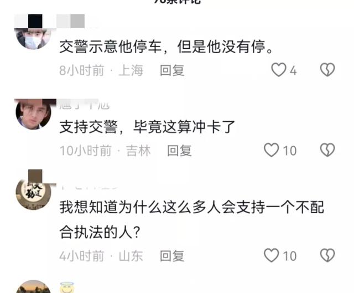Screen dimensions: 354x293
Task: Tap broken heart on the 吉林 comment
Action: pos(327,150)
